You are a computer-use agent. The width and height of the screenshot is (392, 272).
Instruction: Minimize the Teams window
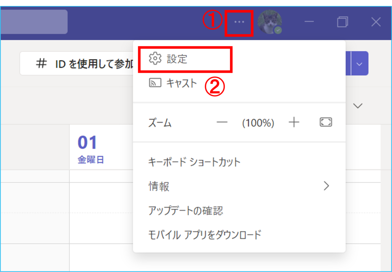309,22
